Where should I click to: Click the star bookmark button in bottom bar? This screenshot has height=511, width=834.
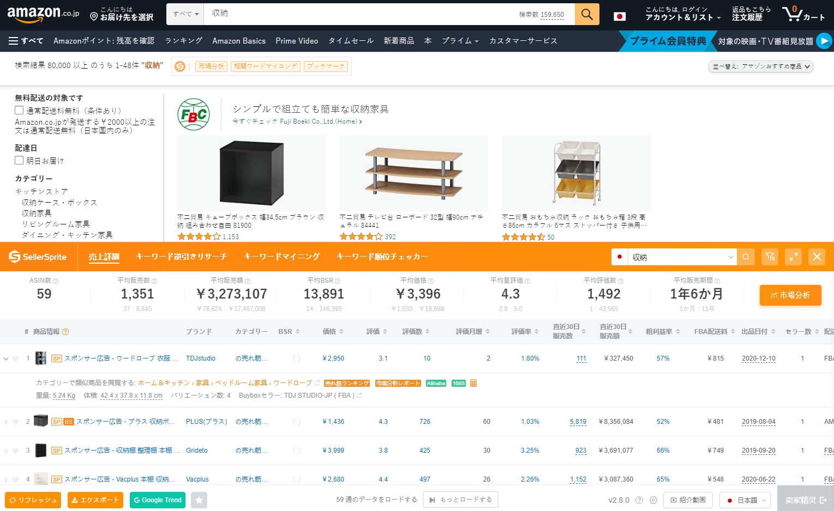coord(199,500)
